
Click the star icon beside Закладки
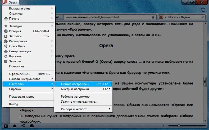pyautogui.click(x=6, y=26)
